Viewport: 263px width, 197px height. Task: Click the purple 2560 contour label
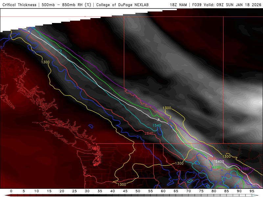(245, 169)
